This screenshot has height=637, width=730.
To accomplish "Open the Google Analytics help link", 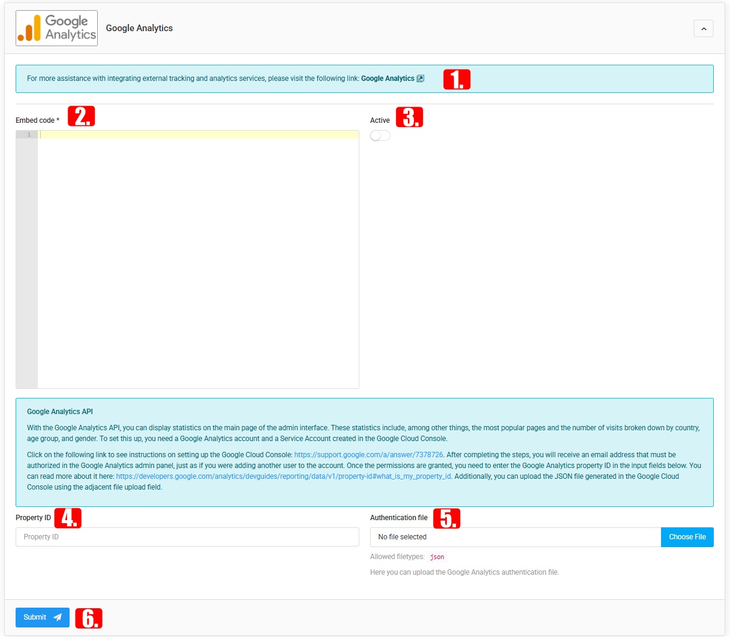I will pyautogui.click(x=387, y=79).
